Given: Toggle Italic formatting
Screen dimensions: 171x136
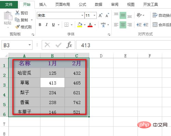Looking at the screenshot, I should point(47,25).
